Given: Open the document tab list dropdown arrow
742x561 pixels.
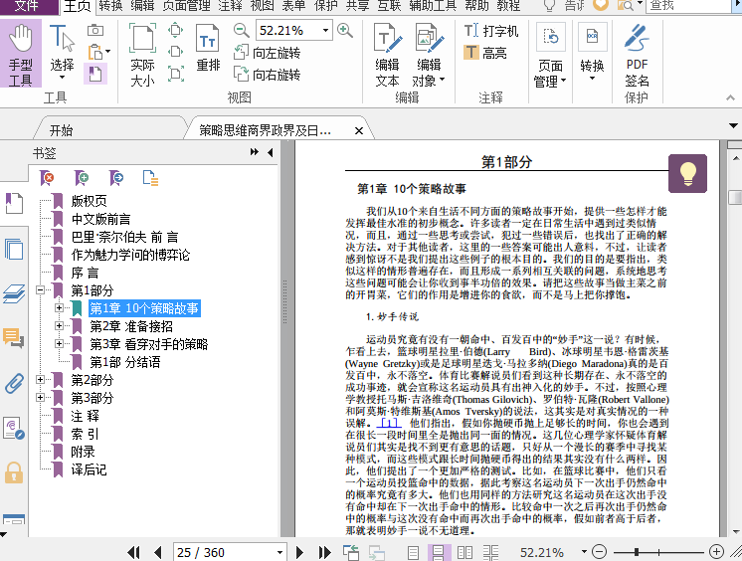Looking at the screenshot, I should pos(733,126).
